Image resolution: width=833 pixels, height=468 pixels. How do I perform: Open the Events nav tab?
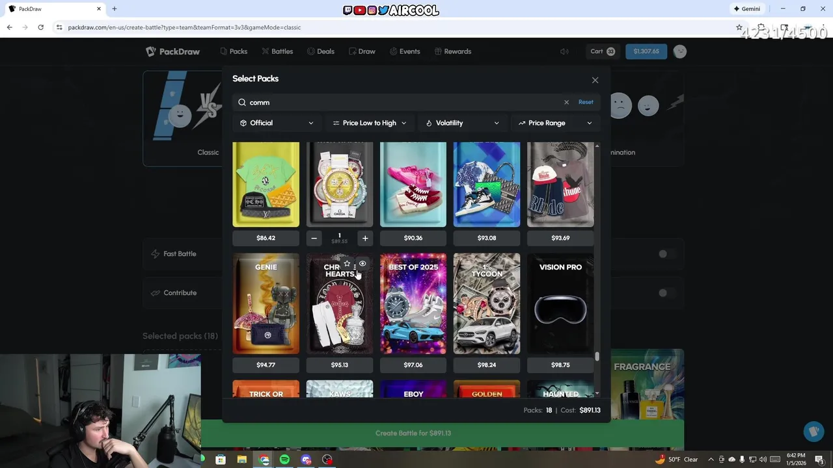(x=405, y=51)
